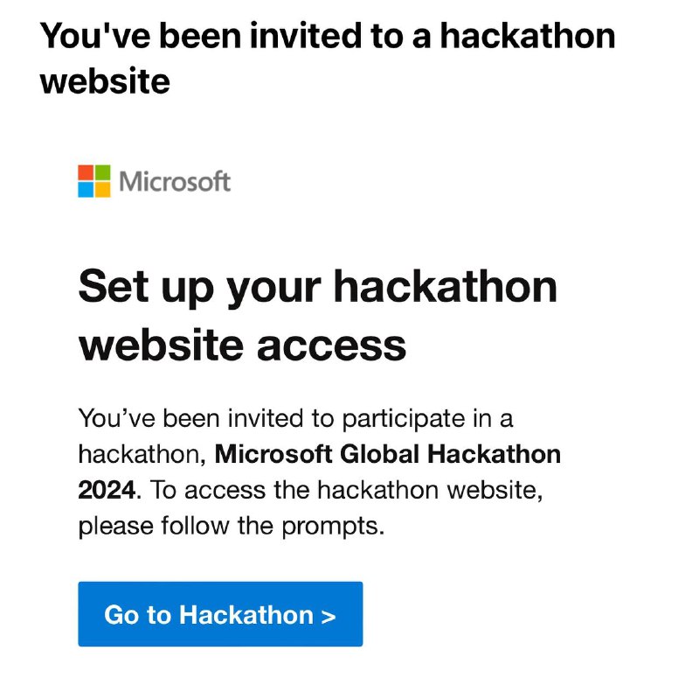
Task: Click the green square of Microsoft logo
Action: pos(102,172)
